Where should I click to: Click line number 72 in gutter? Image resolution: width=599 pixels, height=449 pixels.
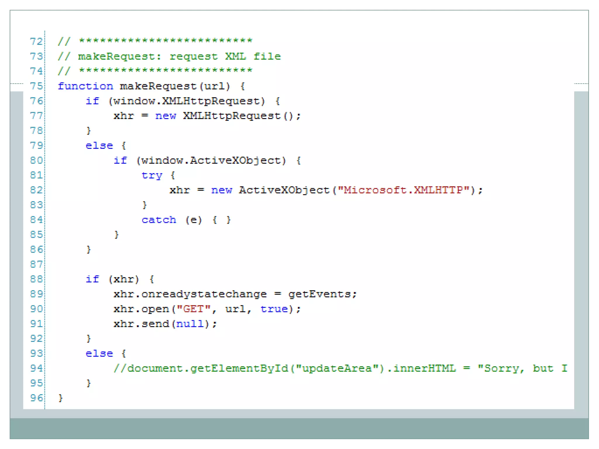36,42
